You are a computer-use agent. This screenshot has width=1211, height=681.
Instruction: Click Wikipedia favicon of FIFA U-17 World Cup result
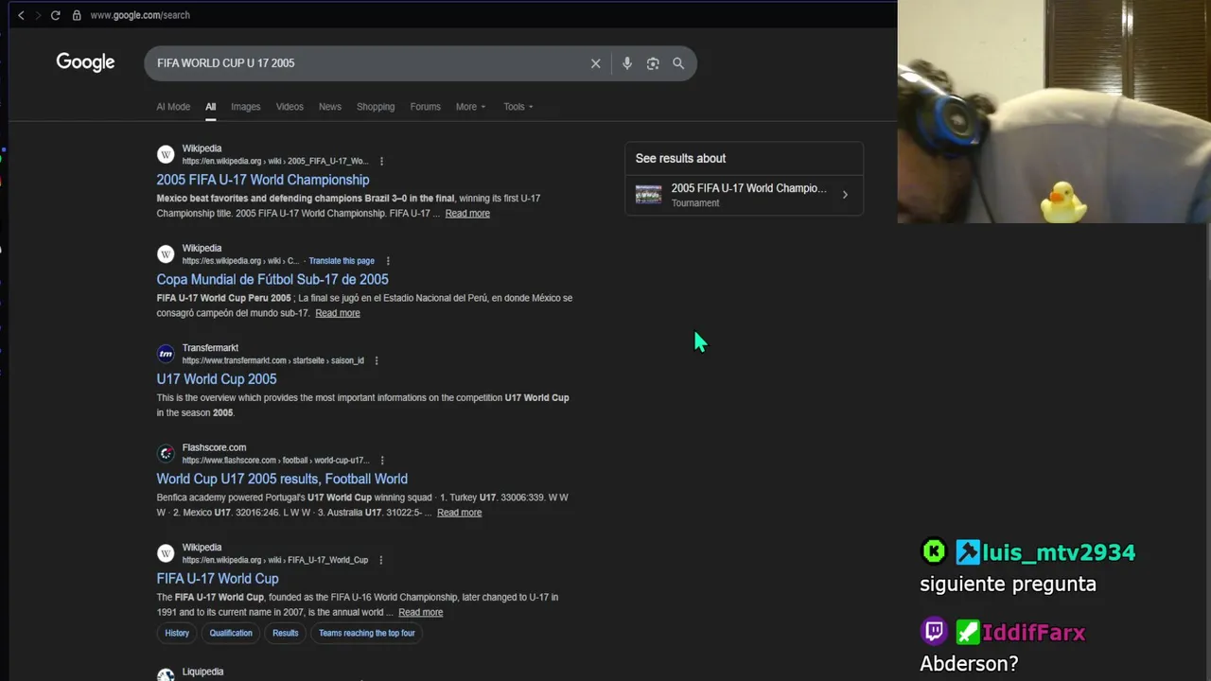tap(166, 553)
